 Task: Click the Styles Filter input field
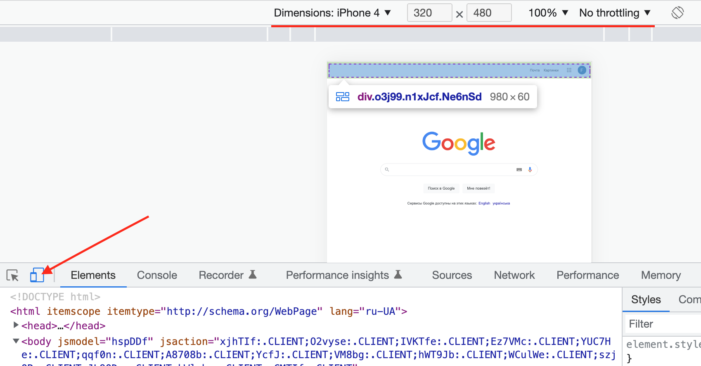[663, 324]
